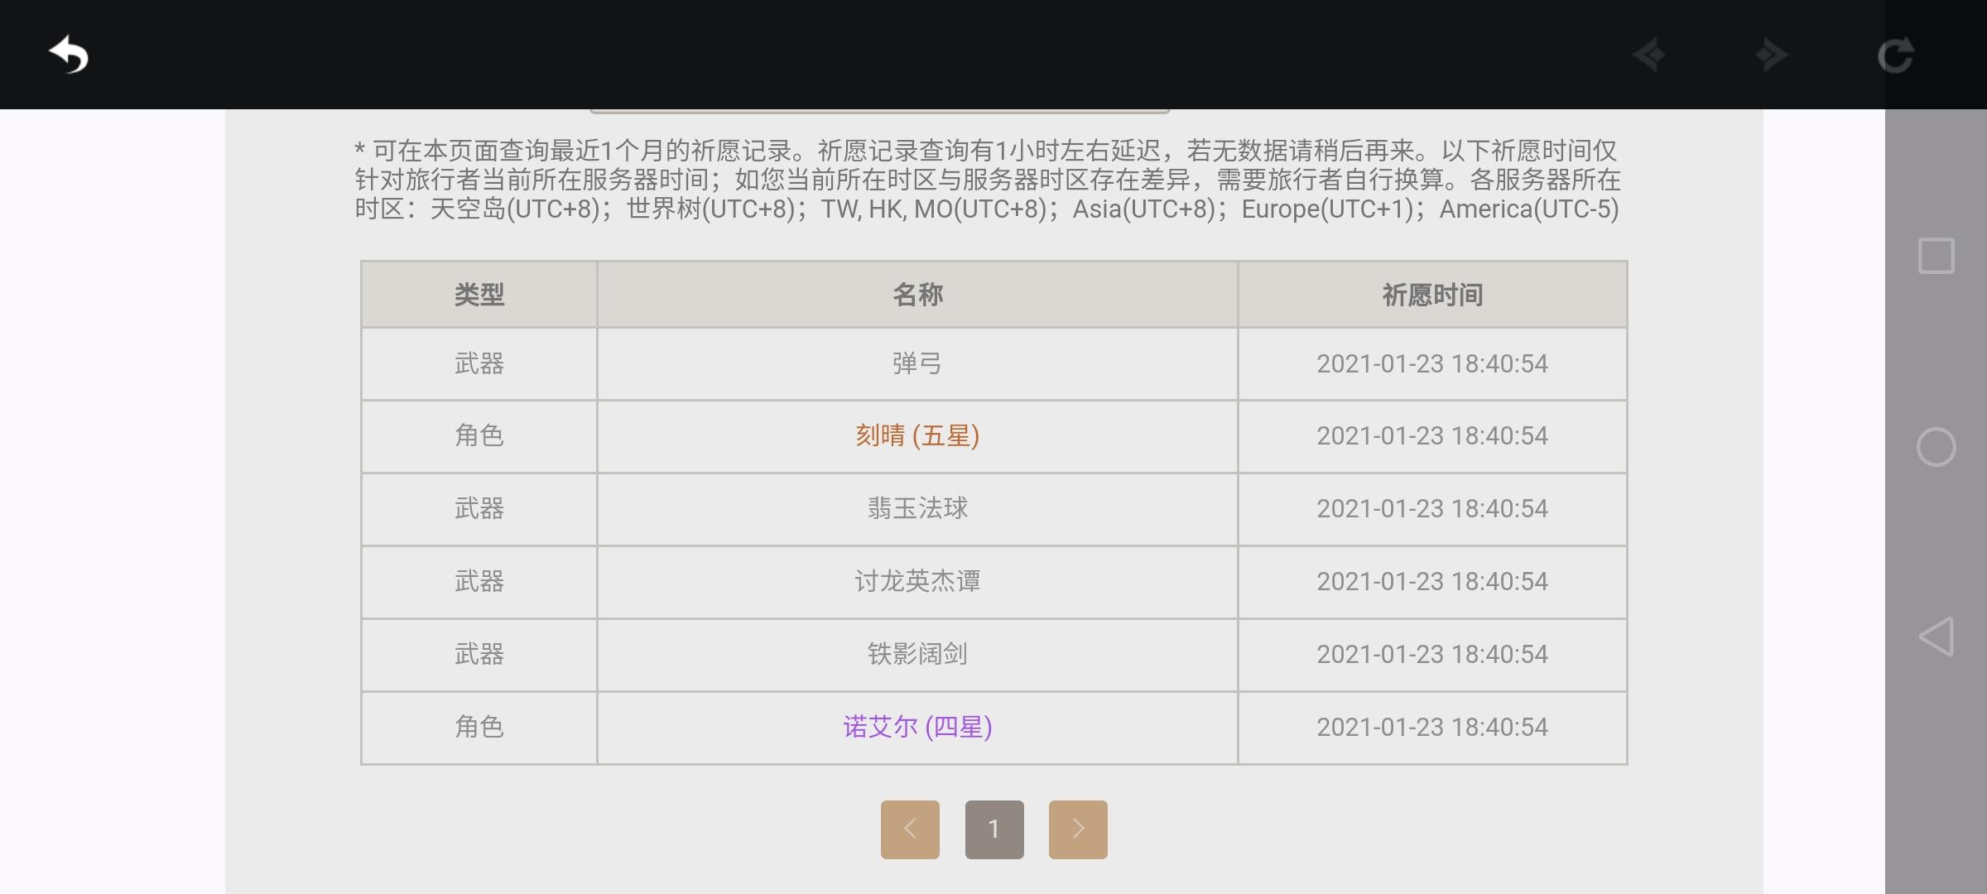Click the 铁影阔剑 weapon row name
This screenshot has height=894, width=1987.
pyautogui.click(x=917, y=654)
